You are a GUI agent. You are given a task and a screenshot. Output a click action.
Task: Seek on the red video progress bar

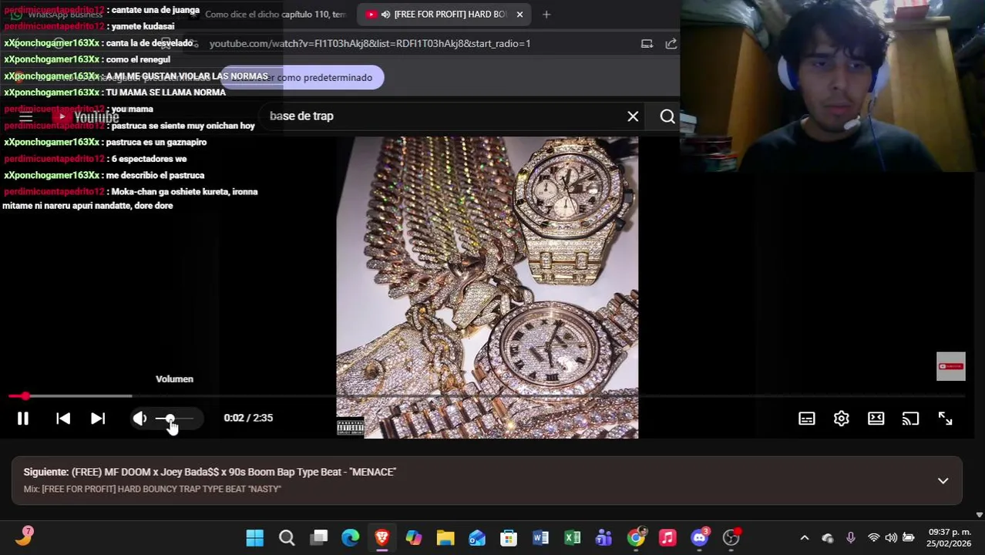(x=487, y=396)
